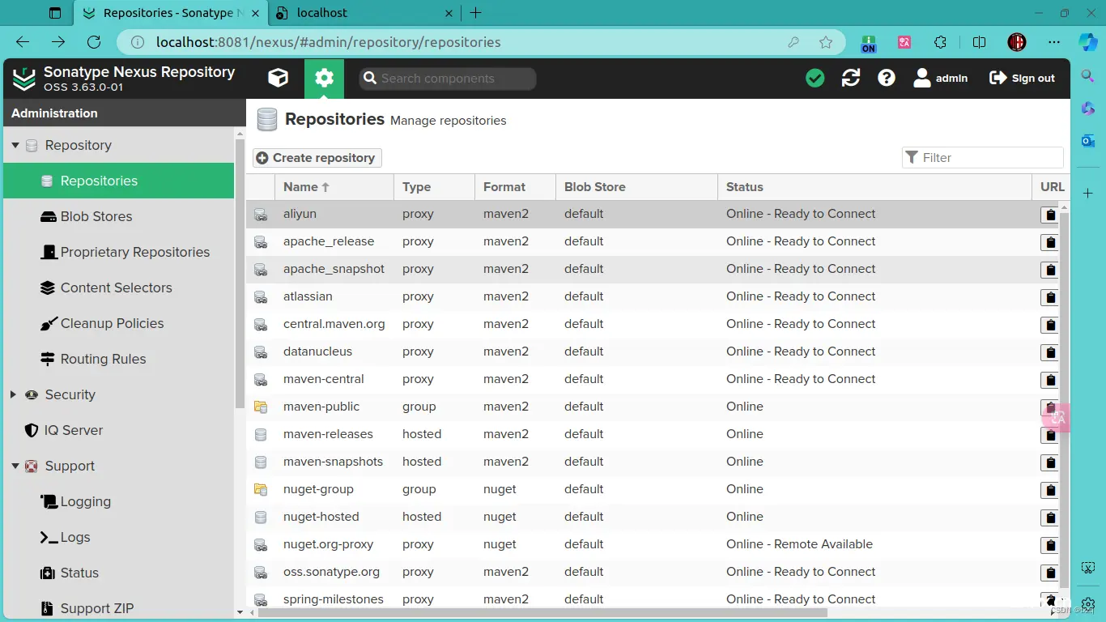The height and width of the screenshot is (622, 1106).
Task: Click Create repository button
Action: (x=317, y=158)
